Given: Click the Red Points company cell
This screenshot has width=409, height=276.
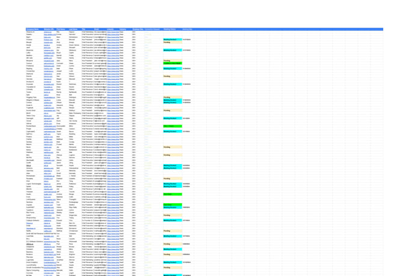Looking at the screenshot, I should coord(34,213).
